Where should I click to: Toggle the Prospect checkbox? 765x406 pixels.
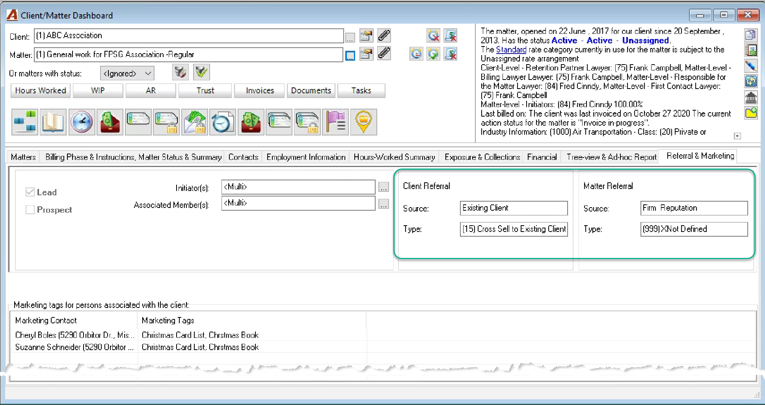coord(30,210)
